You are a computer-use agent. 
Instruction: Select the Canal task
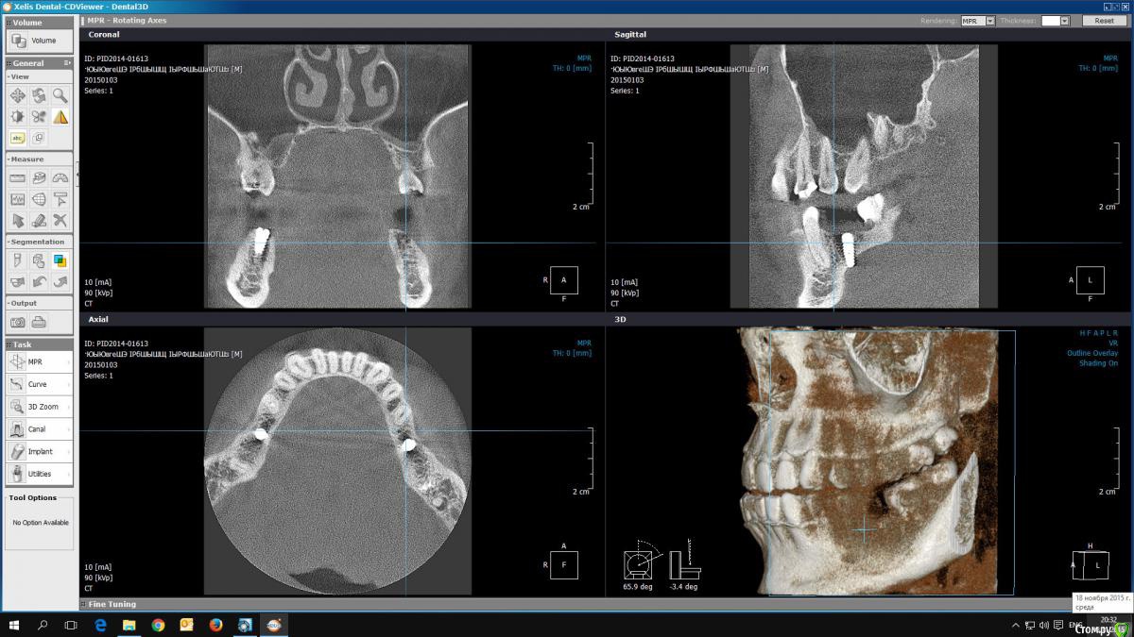[x=39, y=429]
